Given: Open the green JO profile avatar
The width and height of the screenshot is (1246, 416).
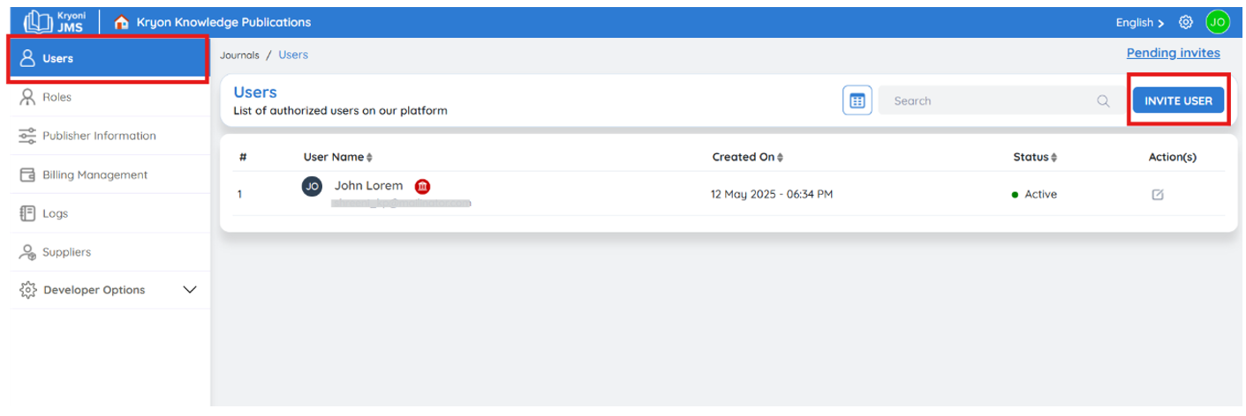Looking at the screenshot, I should click(x=1218, y=22).
